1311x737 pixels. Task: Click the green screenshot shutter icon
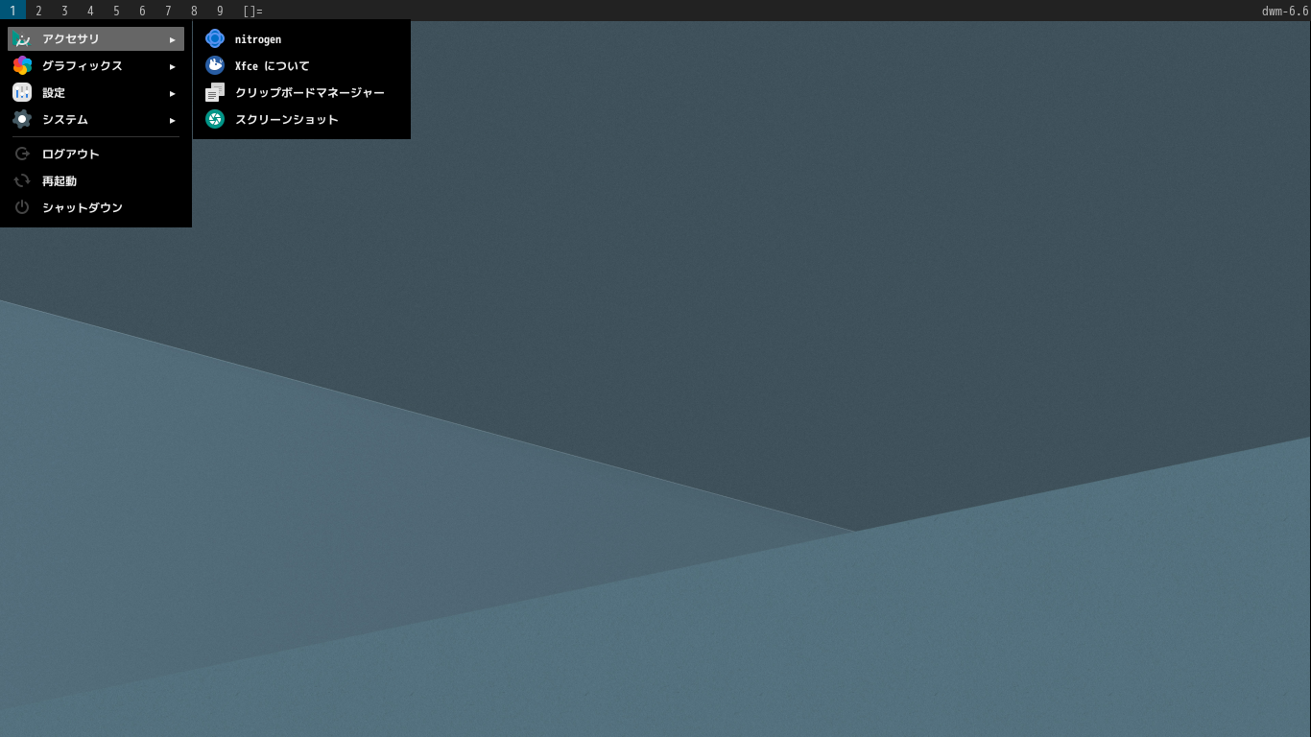coord(215,119)
